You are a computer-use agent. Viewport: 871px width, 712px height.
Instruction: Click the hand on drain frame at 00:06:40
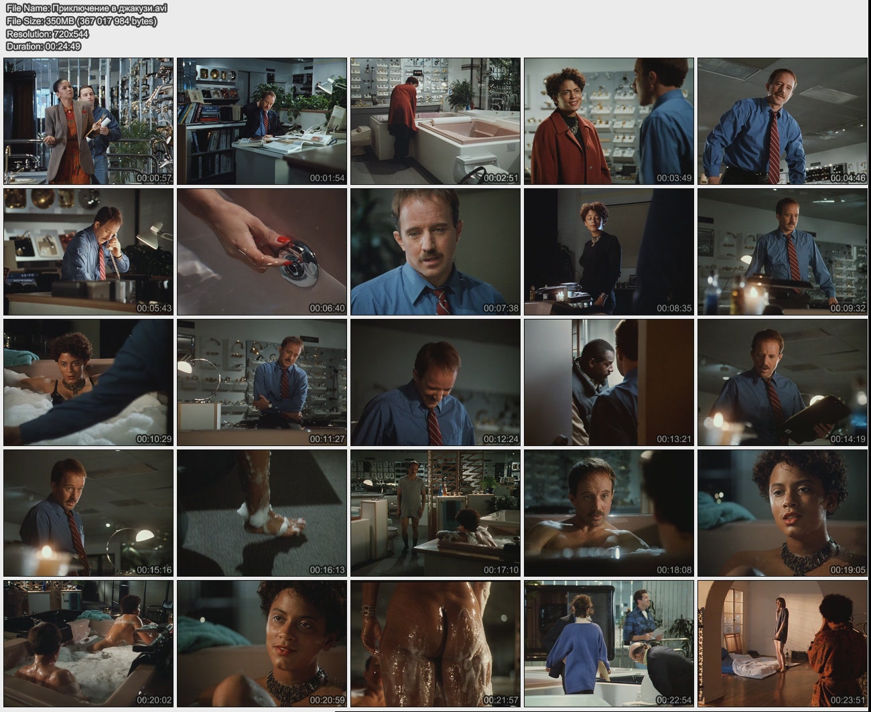262,252
